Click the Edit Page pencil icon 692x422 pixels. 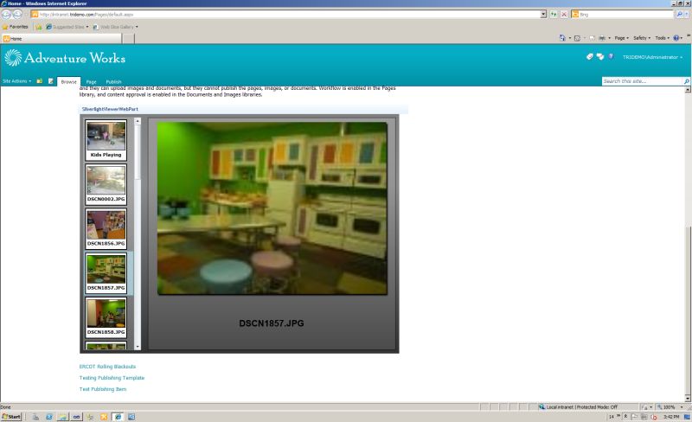[51, 81]
